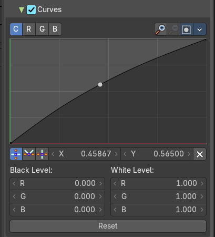This screenshot has width=215, height=237.
Task: Select the C combined channel tab
Action: click(16, 29)
